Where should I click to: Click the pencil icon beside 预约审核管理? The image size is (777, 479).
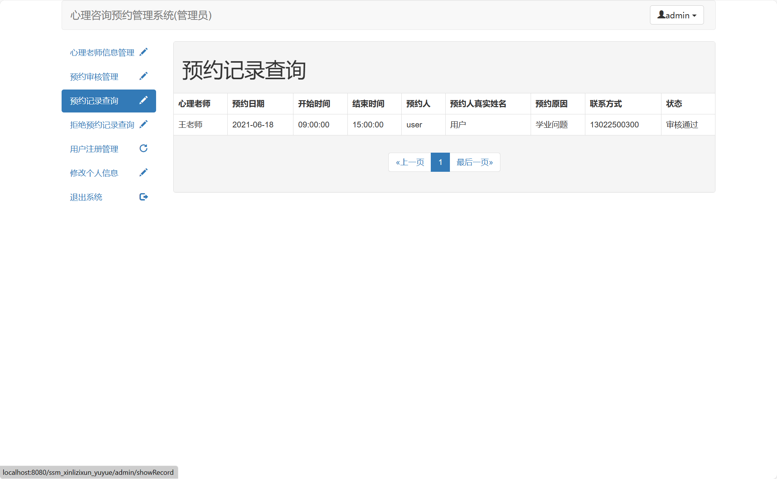coord(143,76)
